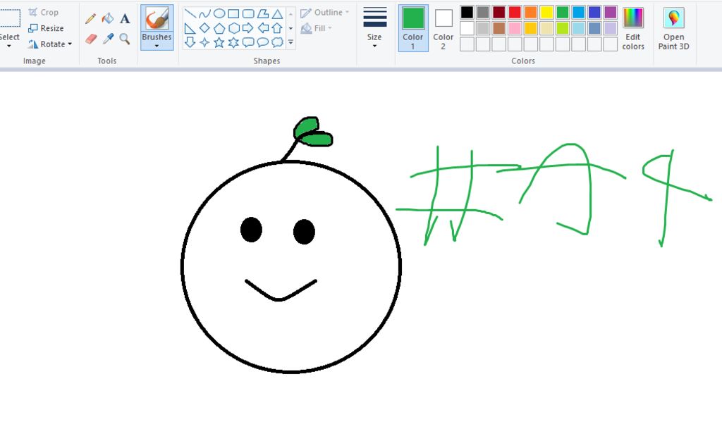722x429 pixels.
Task: Pick the yellow color swatch
Action: click(546, 12)
